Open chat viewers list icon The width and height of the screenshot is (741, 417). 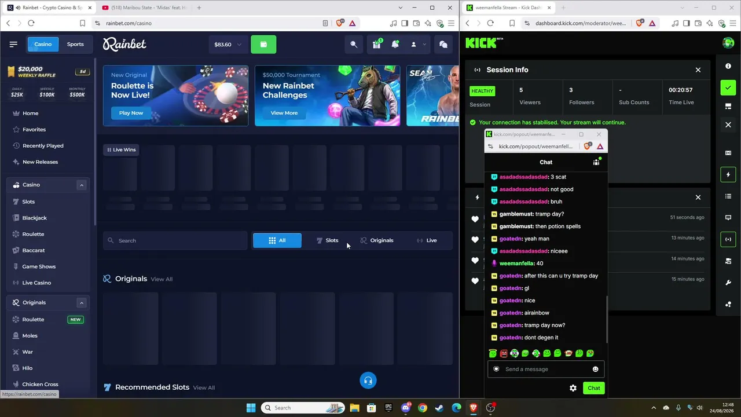tap(596, 162)
